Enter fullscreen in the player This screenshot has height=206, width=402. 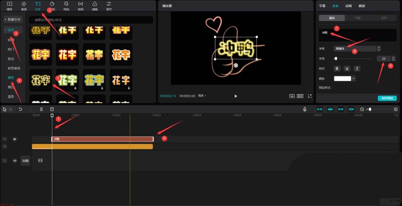pyautogui.click(x=310, y=96)
